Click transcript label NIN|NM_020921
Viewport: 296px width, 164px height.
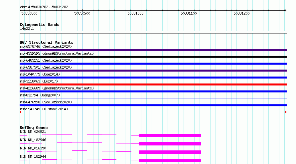pos(33,132)
